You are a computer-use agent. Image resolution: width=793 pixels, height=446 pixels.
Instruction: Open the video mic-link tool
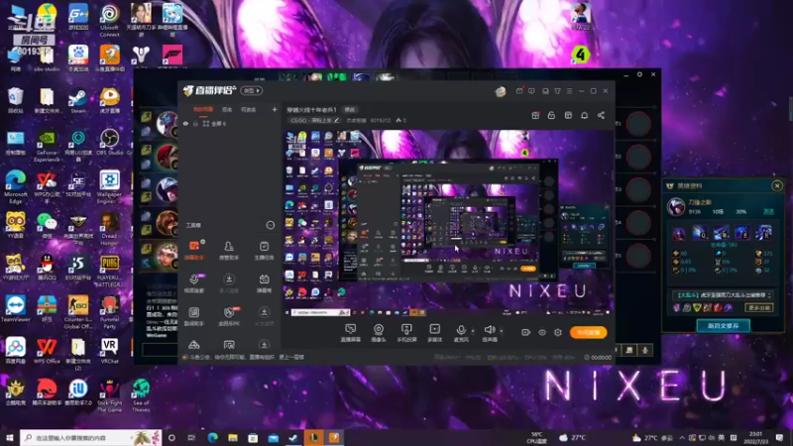point(194,283)
